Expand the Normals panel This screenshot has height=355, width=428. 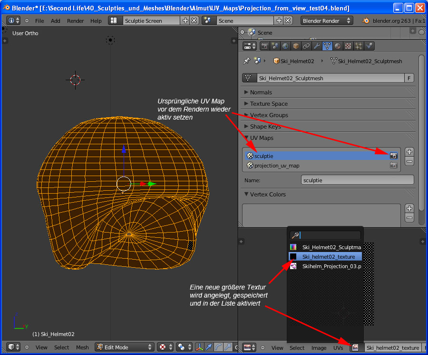pos(261,92)
